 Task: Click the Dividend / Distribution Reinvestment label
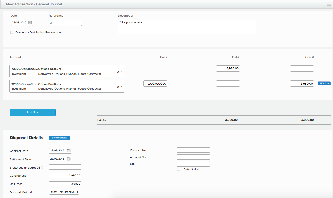pos(39,32)
